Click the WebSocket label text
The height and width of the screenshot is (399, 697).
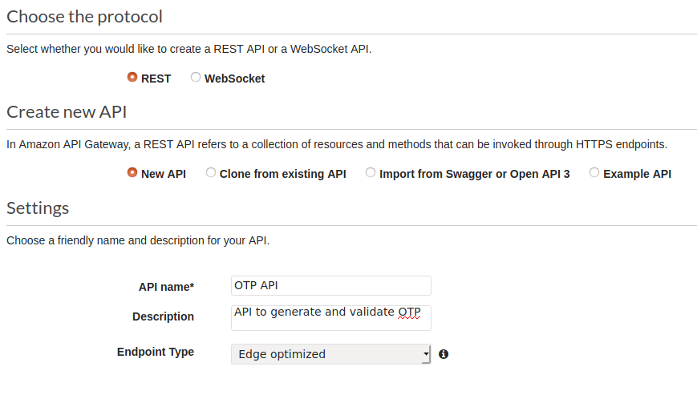234,79
